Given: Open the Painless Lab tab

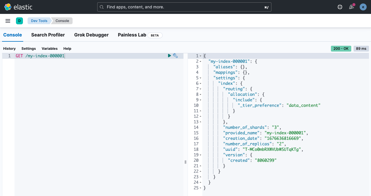Looking at the screenshot, I should [x=132, y=35].
